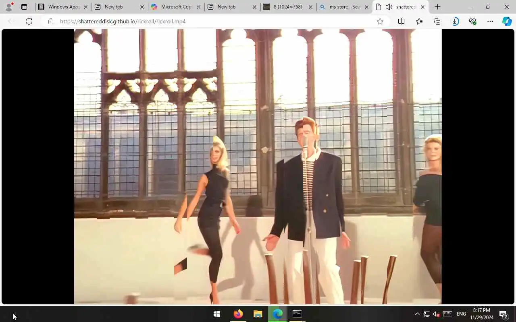Click the rickroll video player
The image size is (516, 322).
click(x=258, y=166)
